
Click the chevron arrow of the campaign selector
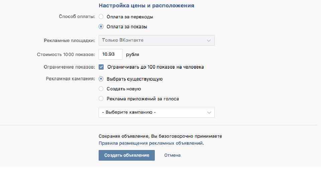pos(209,113)
